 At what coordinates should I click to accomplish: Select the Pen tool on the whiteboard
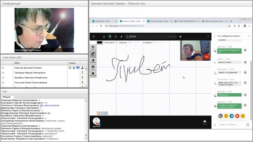pos(93,54)
